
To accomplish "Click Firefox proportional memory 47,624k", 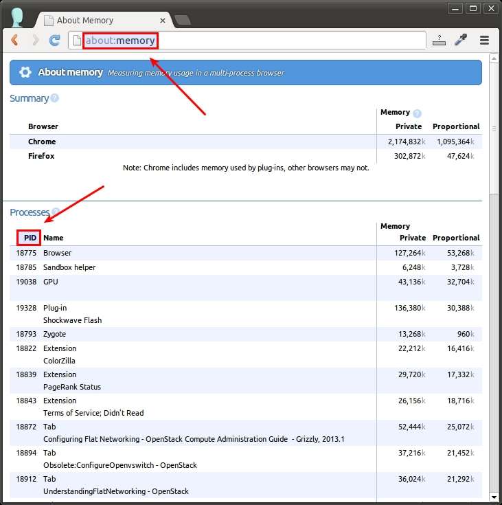I will tap(461, 156).
